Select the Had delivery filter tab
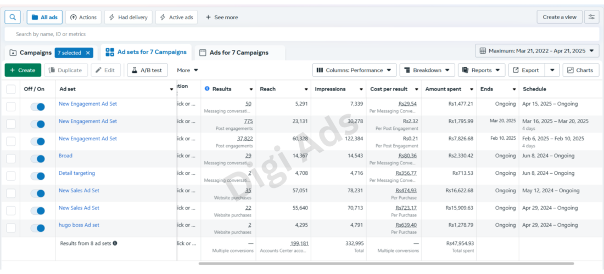The image size is (604, 274). 128,18
